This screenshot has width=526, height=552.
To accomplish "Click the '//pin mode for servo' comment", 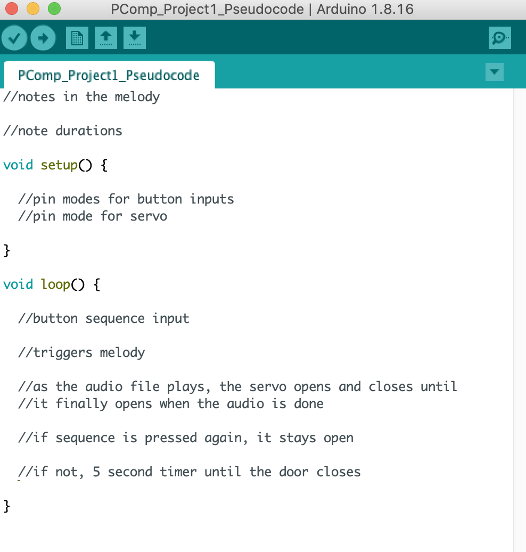I will tap(93, 216).
